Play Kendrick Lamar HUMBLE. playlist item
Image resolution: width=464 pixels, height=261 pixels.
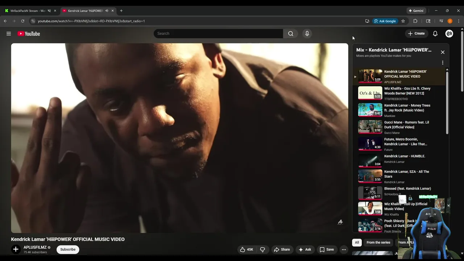pyautogui.click(x=399, y=160)
